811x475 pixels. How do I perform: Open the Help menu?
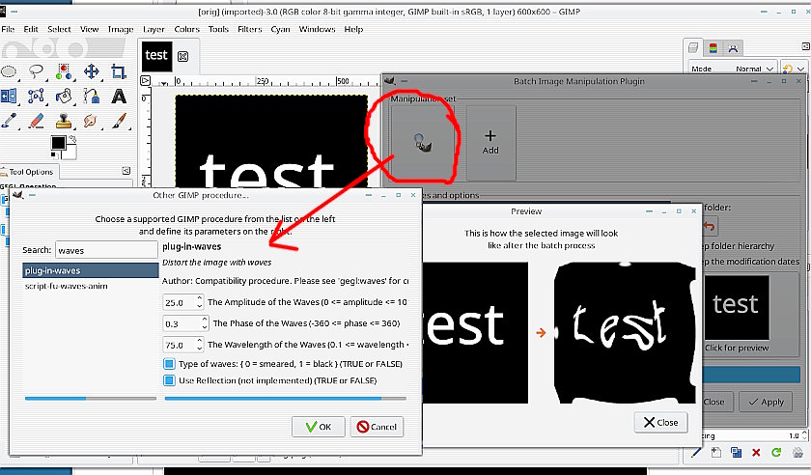click(353, 30)
